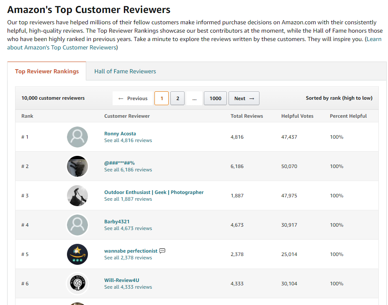The height and width of the screenshot is (305, 388).
Task: Click the 50,070 helpful votes value
Action: (x=289, y=166)
